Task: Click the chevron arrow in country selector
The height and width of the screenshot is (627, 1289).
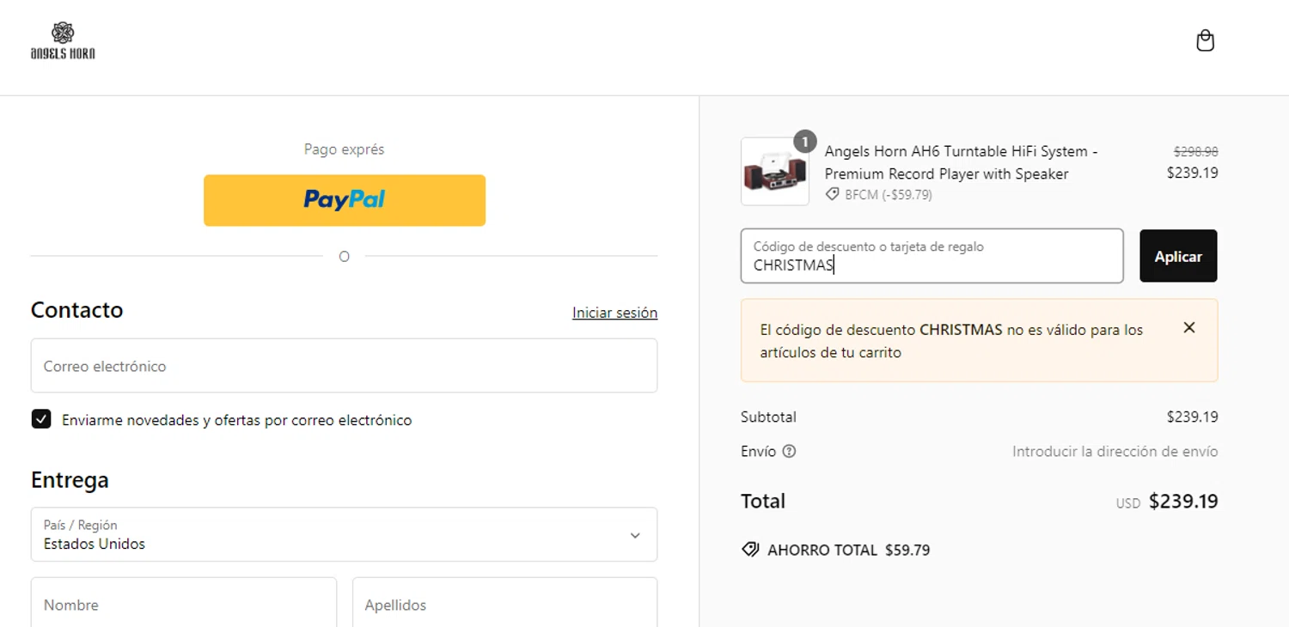Action: 635,535
